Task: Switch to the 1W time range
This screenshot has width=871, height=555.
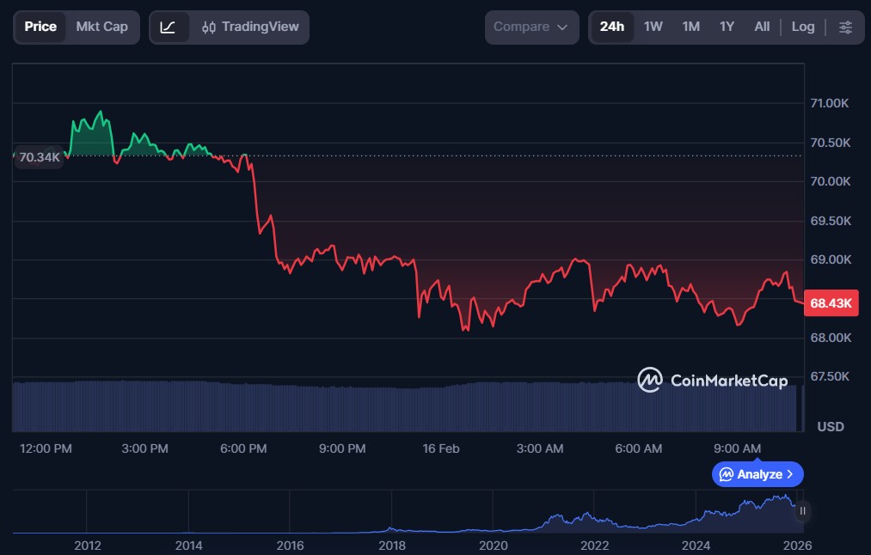Action: coord(653,27)
